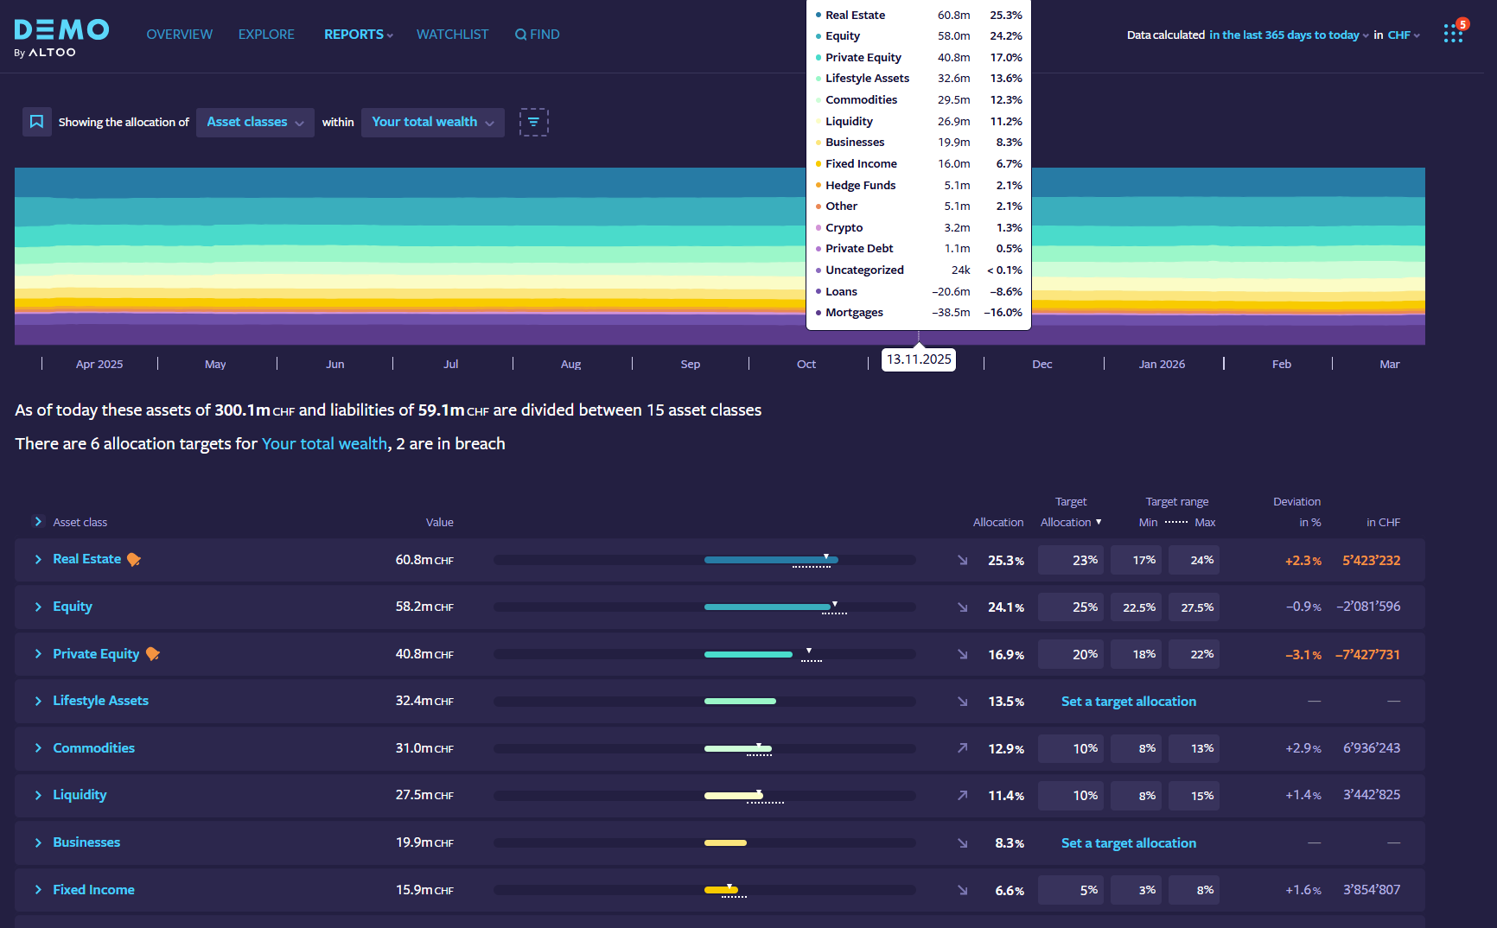Screen dimensions: 1497x928
Task: Open the Your total wealth dropdown
Action: point(432,122)
